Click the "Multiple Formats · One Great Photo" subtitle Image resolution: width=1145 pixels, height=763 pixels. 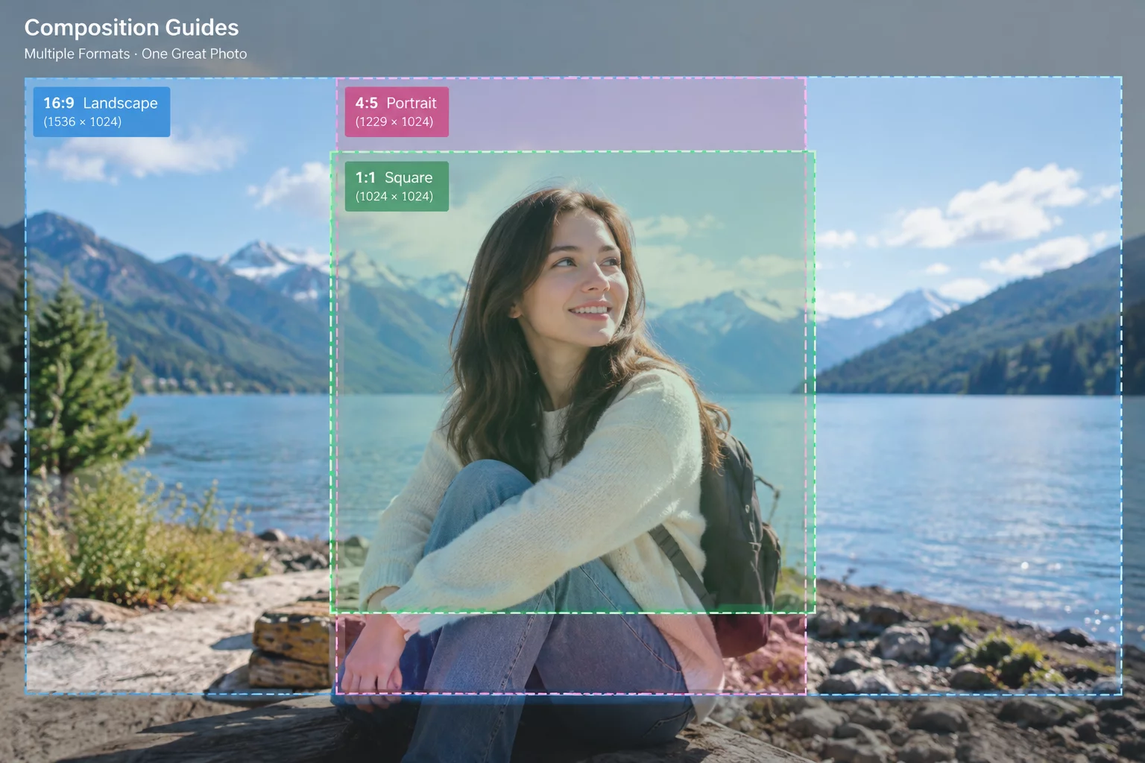tap(136, 54)
